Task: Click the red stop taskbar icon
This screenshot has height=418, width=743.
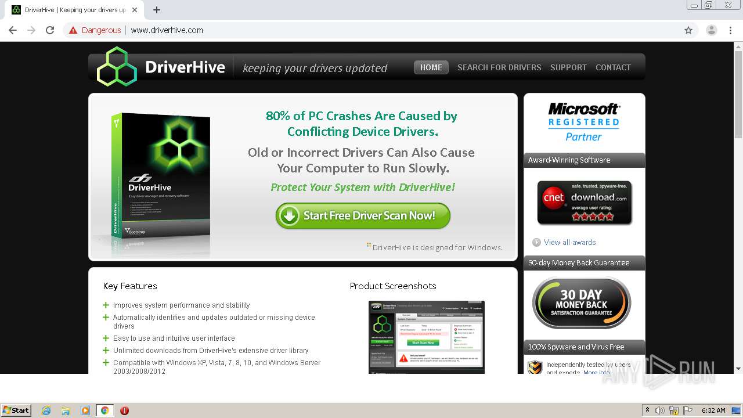Action: pyautogui.click(x=124, y=410)
